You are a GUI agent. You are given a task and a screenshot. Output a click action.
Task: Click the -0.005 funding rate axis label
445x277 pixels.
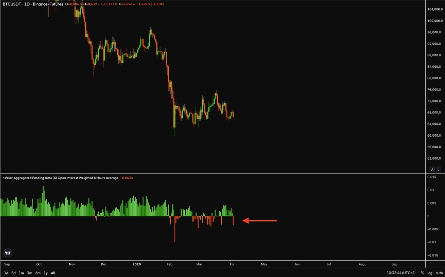(x=432, y=229)
